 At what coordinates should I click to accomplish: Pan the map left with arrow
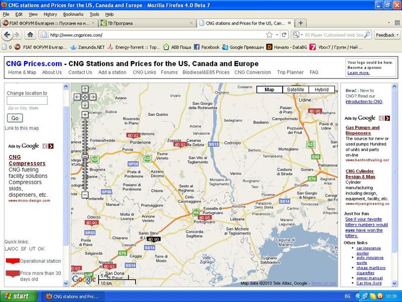pos(77,97)
